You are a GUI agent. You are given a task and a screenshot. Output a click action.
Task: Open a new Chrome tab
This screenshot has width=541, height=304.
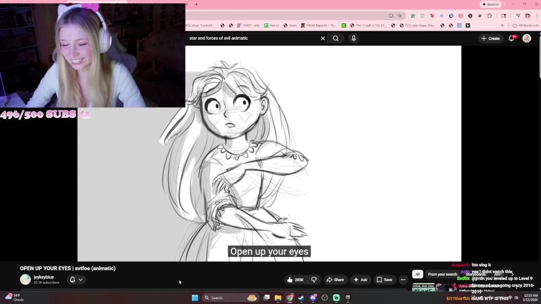(196, 4)
